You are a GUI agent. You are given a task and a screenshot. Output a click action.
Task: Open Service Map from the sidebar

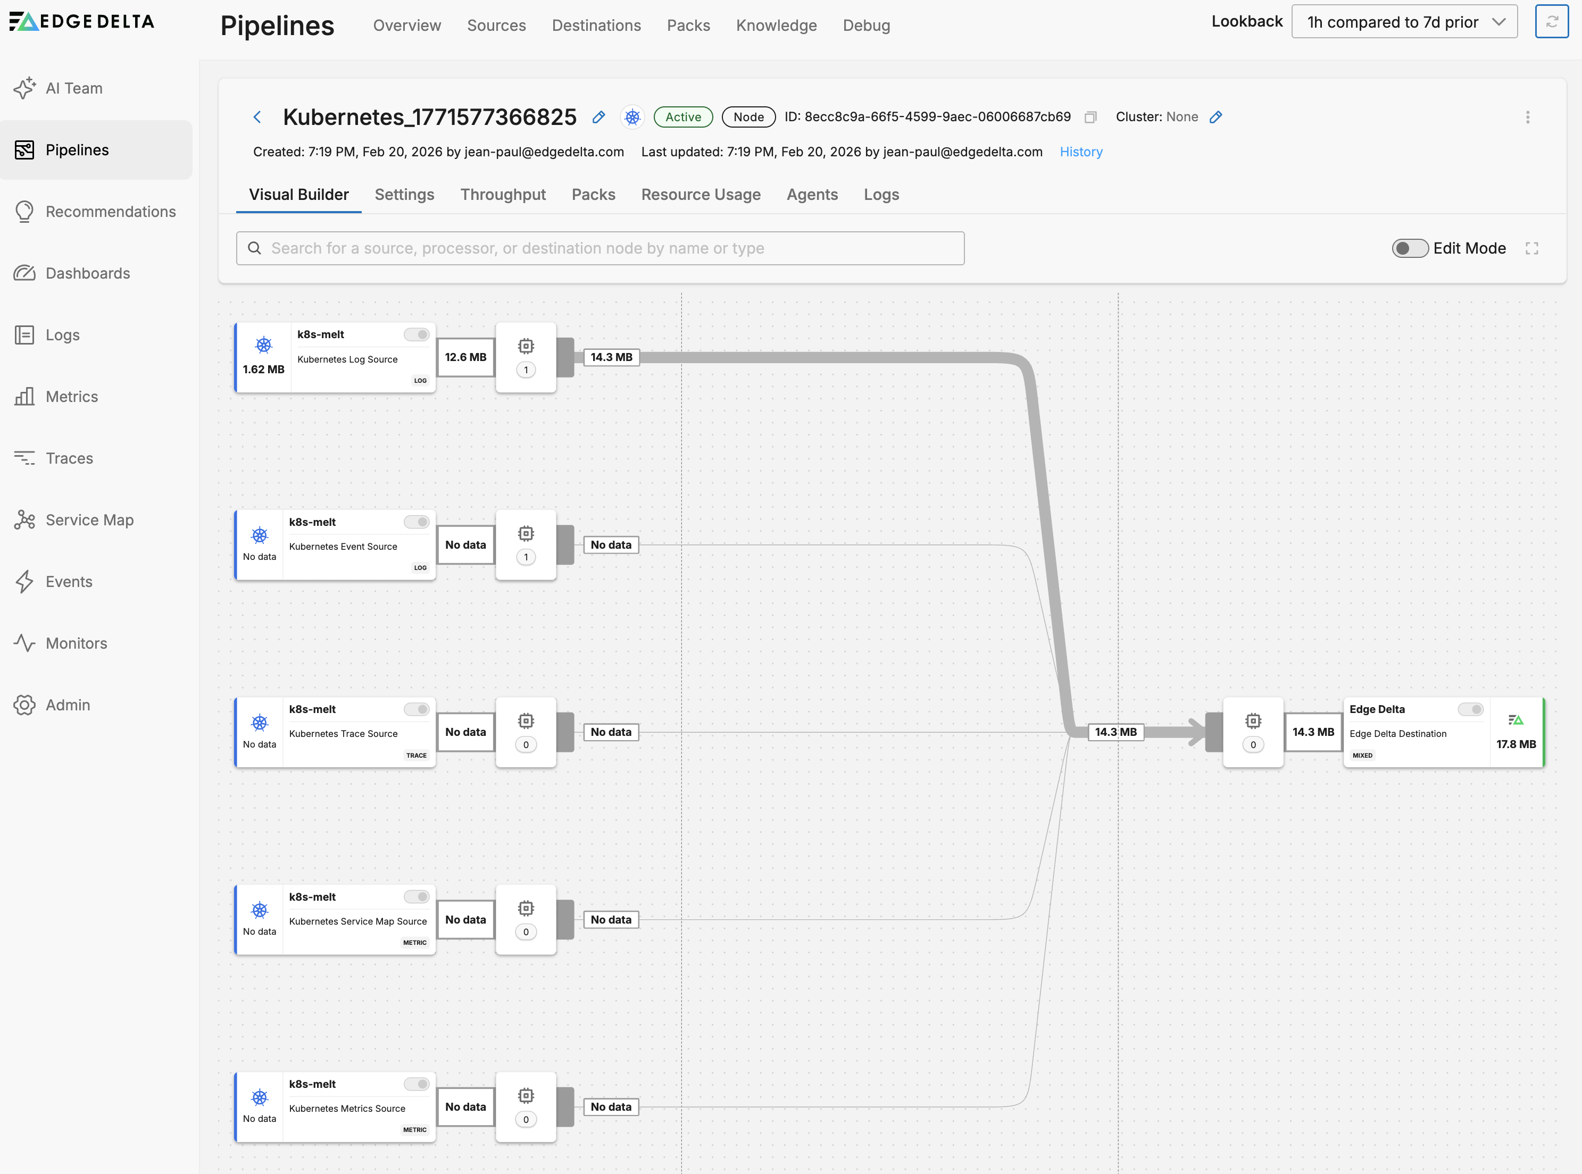coord(89,519)
